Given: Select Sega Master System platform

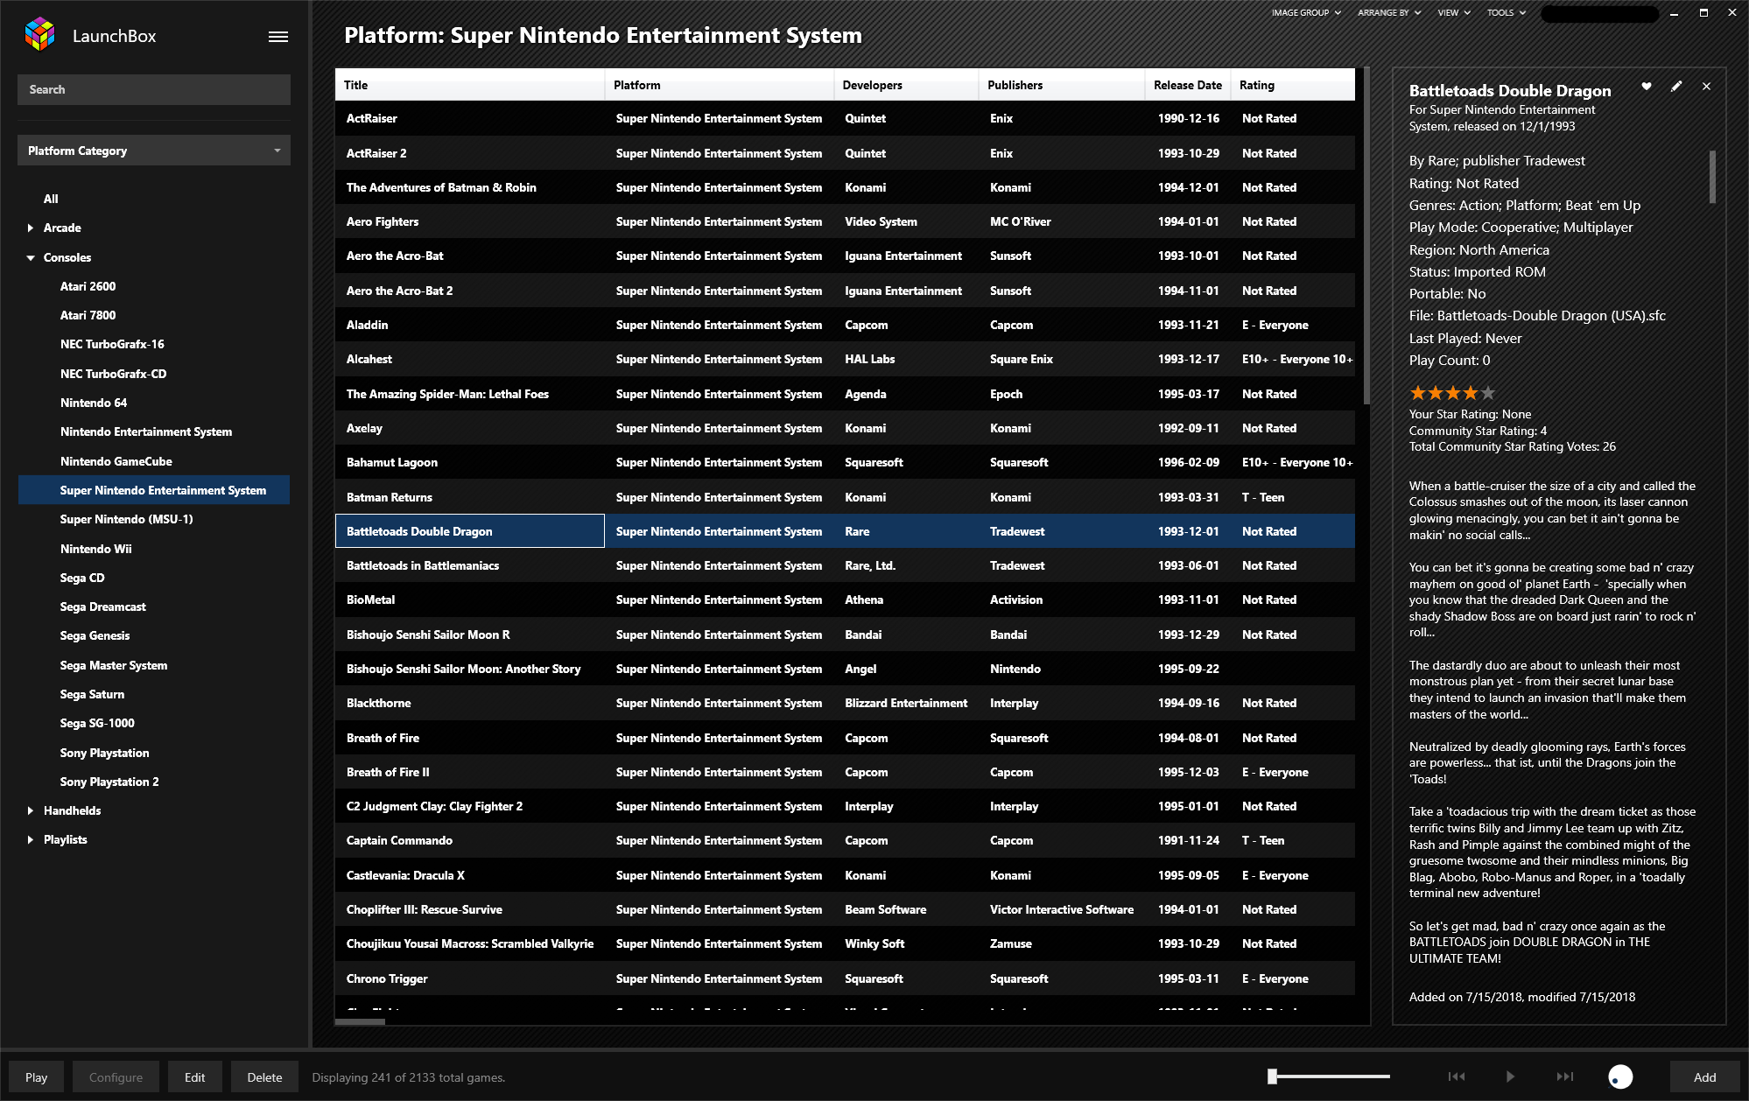Looking at the screenshot, I should [114, 665].
